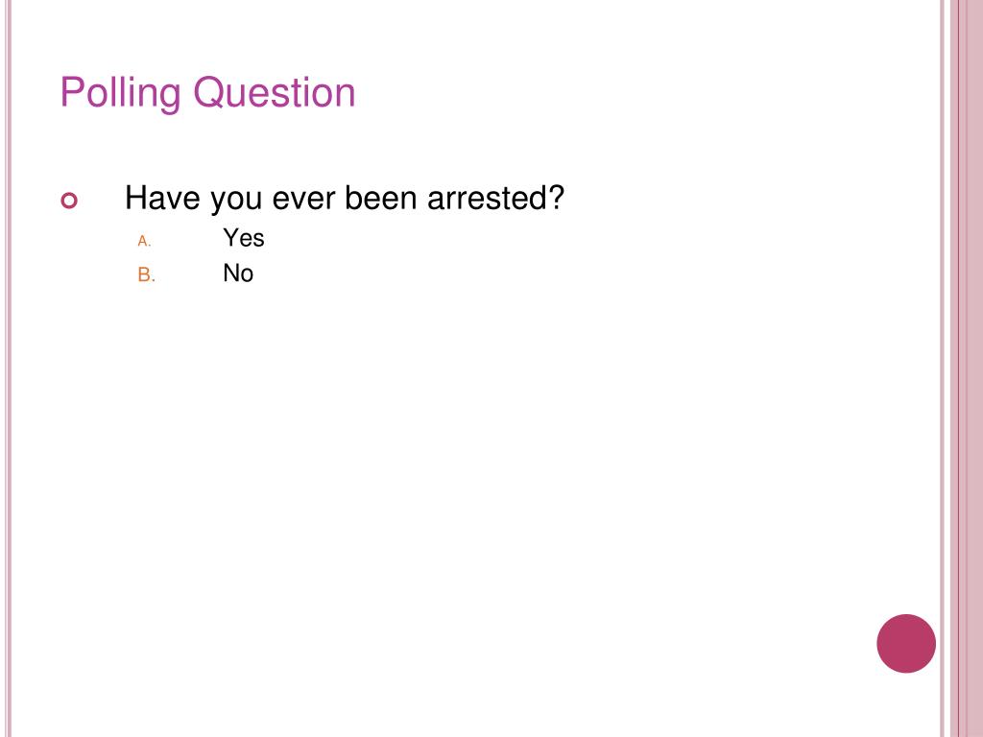Viewport: 983px width, 737px height.
Task: Click the word "ever" in the question
Action: pos(303,200)
